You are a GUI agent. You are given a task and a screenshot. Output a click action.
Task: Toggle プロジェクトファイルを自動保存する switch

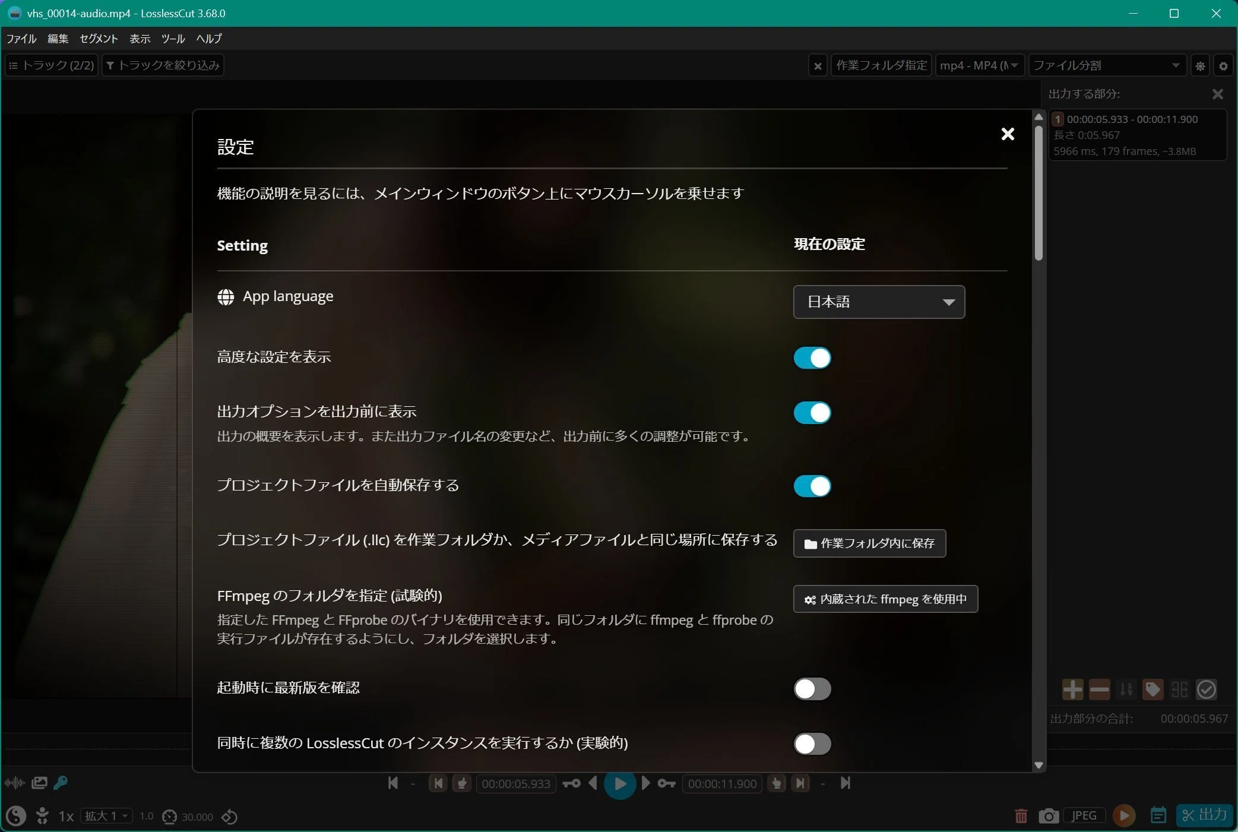point(812,486)
